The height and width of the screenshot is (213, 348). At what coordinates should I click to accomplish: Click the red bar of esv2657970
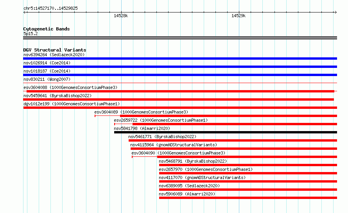(248, 173)
